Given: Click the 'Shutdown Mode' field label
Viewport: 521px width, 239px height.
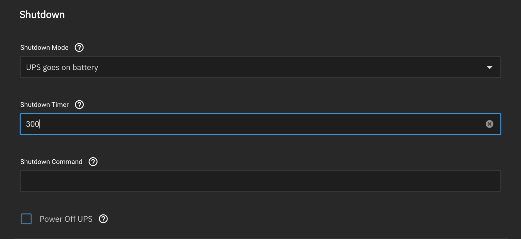Looking at the screenshot, I should point(44,47).
